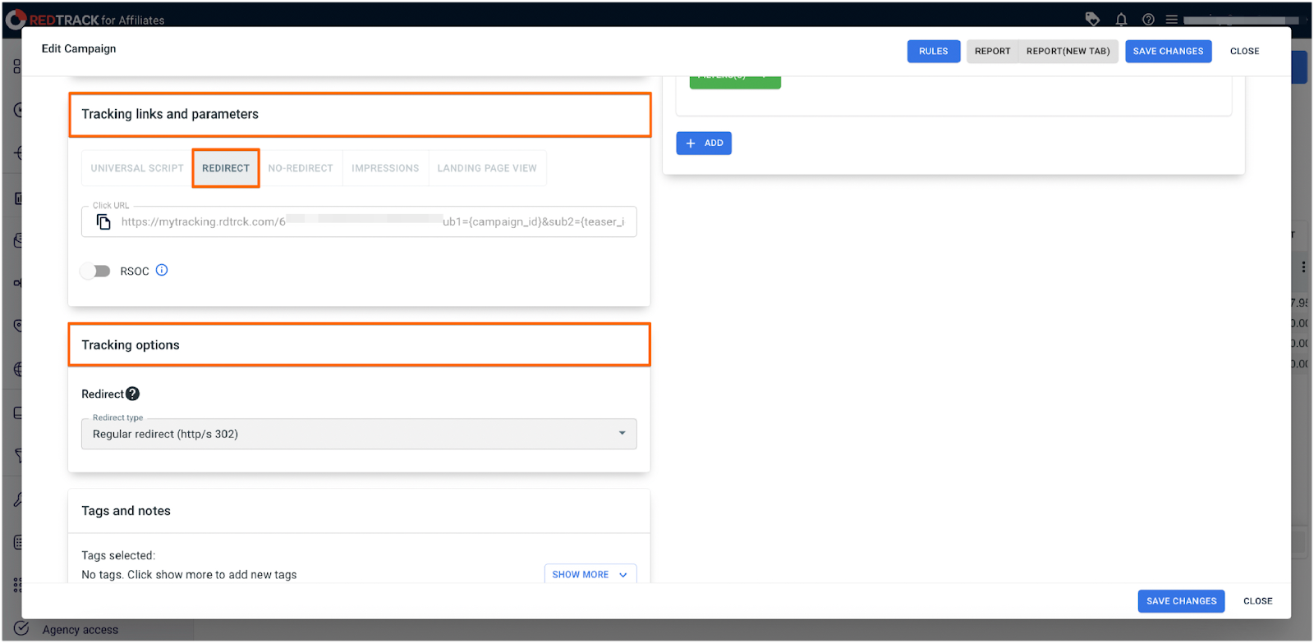The width and height of the screenshot is (1314, 643).
Task: Open the Redirect type dropdown
Action: 359,434
